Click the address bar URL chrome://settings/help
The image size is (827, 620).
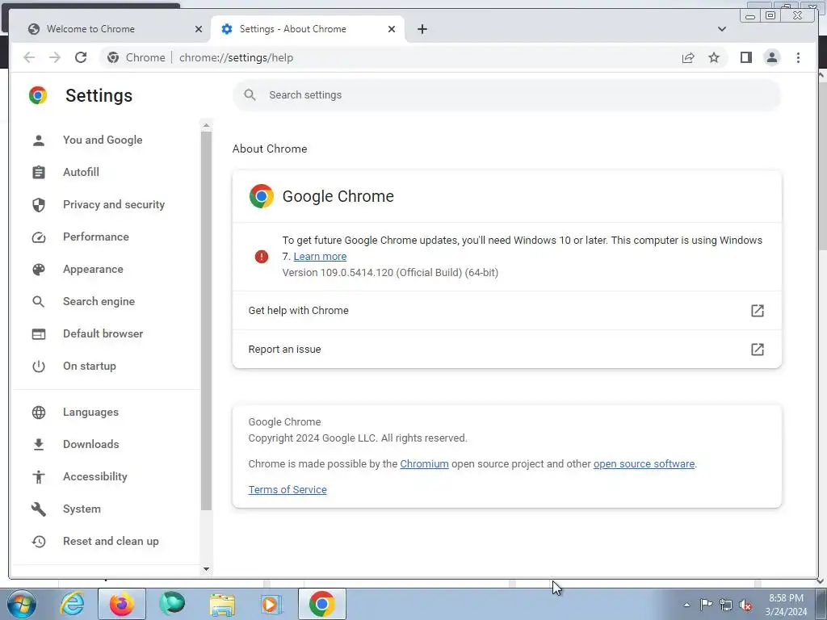coord(236,57)
